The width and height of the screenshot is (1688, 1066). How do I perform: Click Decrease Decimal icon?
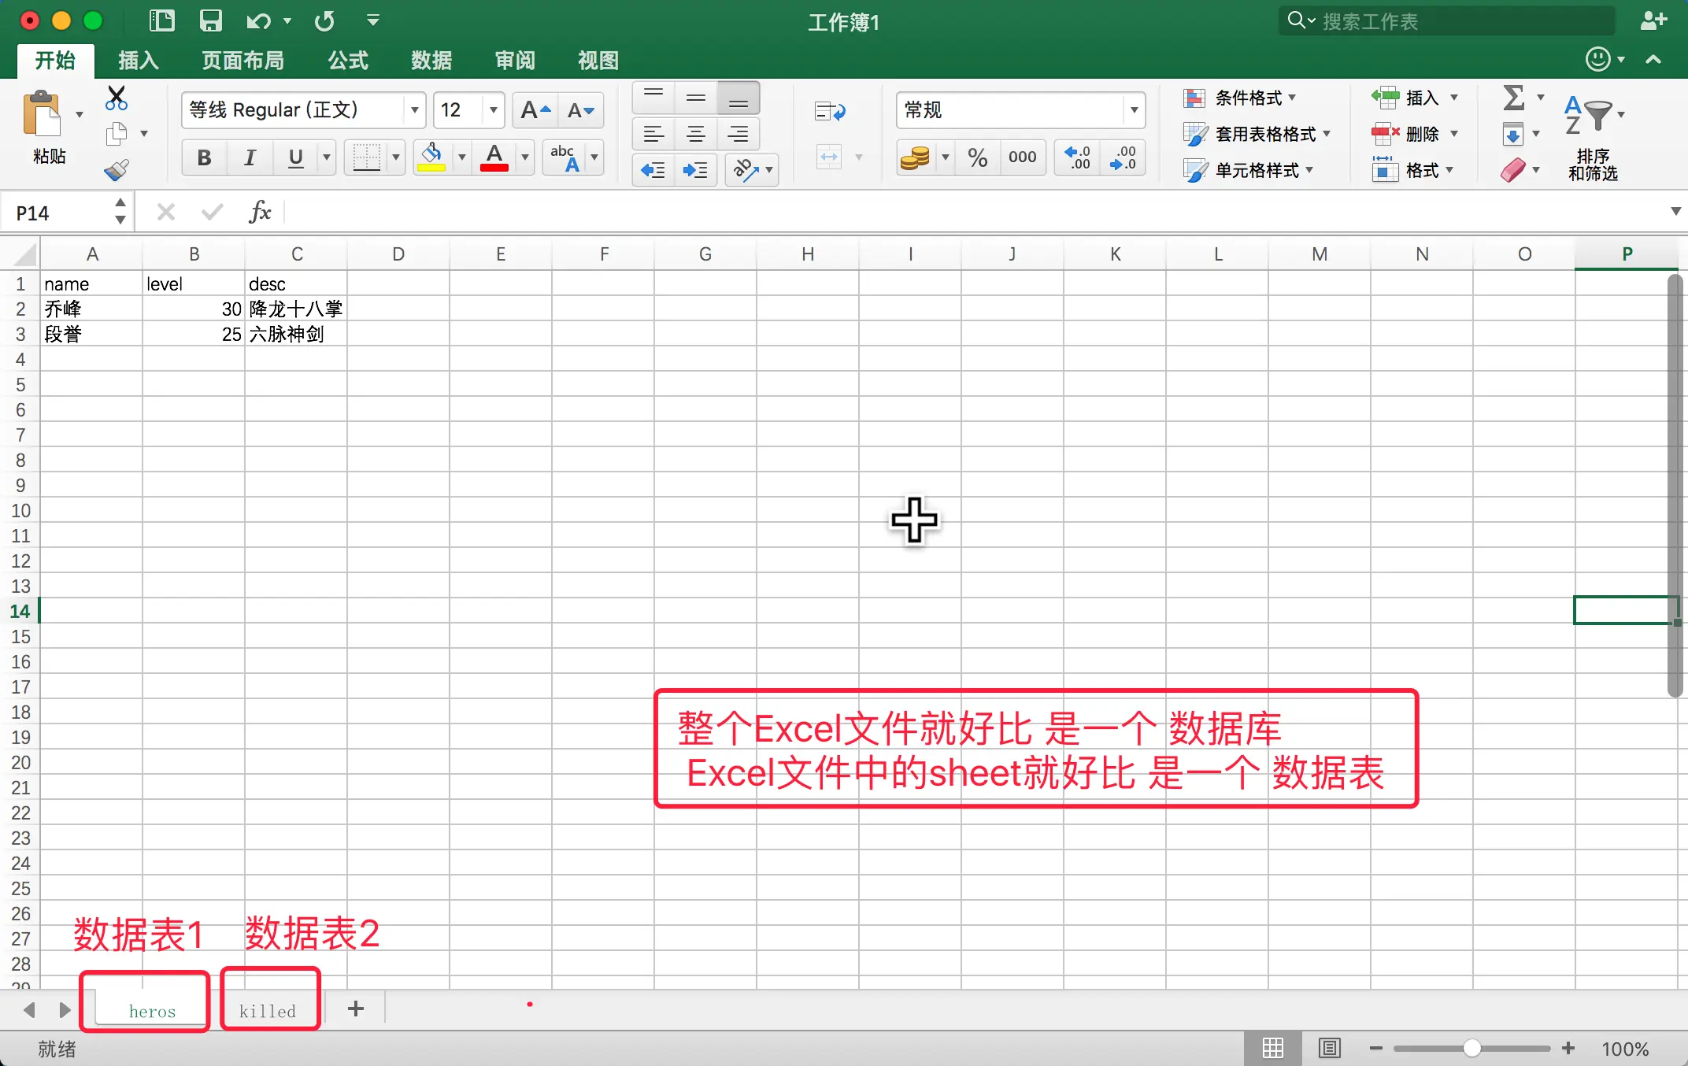(1123, 157)
